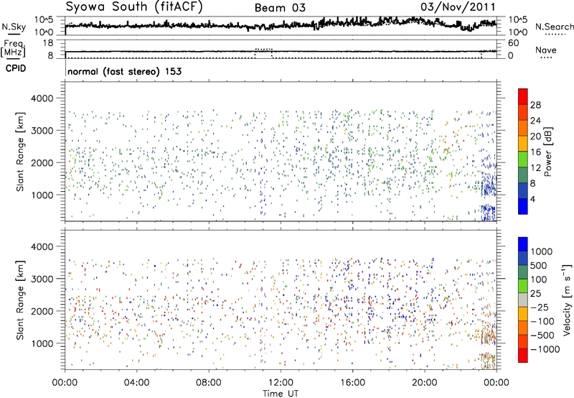Click the N.Sky noise trace line
Image resolution: width=574 pixels, height=398 pixels.
tap(281, 25)
